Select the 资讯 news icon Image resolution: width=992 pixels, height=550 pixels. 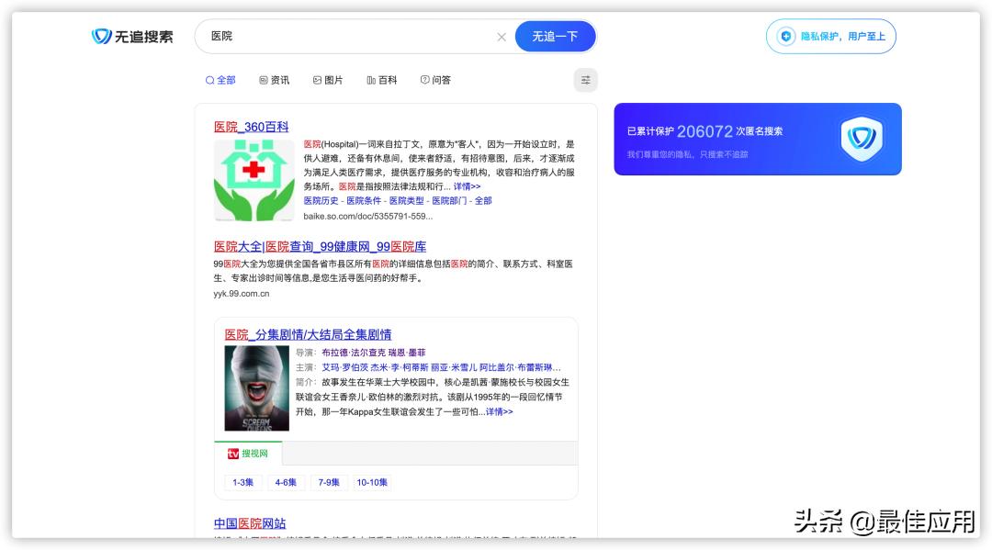pos(262,81)
